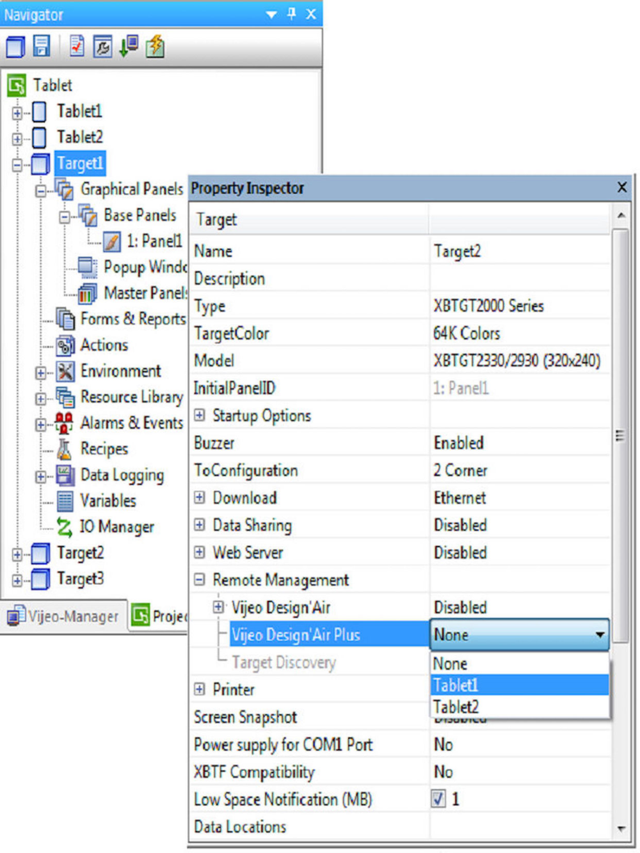Expand the Data Sharing property

click(200, 524)
